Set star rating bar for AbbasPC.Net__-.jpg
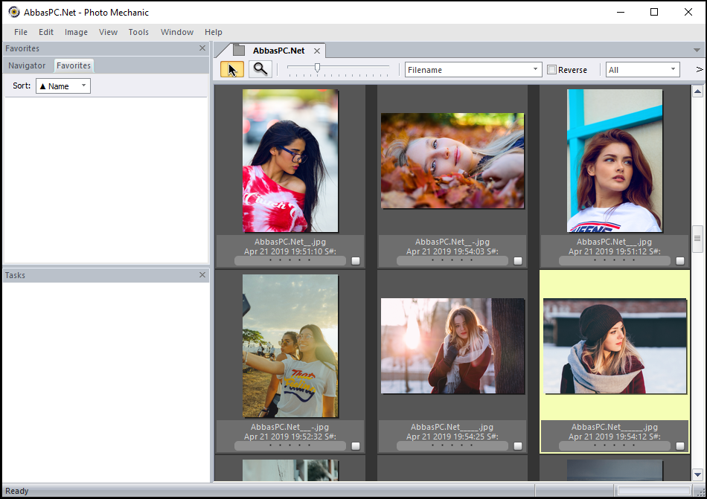This screenshot has height=499, width=707. coord(452,260)
